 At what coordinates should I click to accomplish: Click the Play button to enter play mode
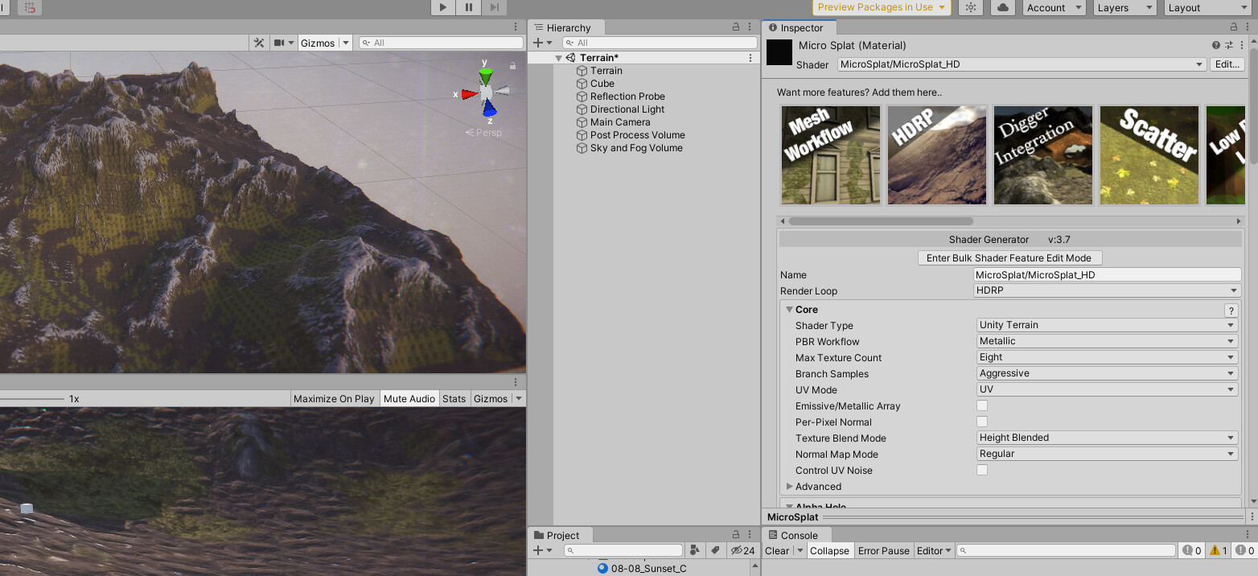(x=442, y=8)
